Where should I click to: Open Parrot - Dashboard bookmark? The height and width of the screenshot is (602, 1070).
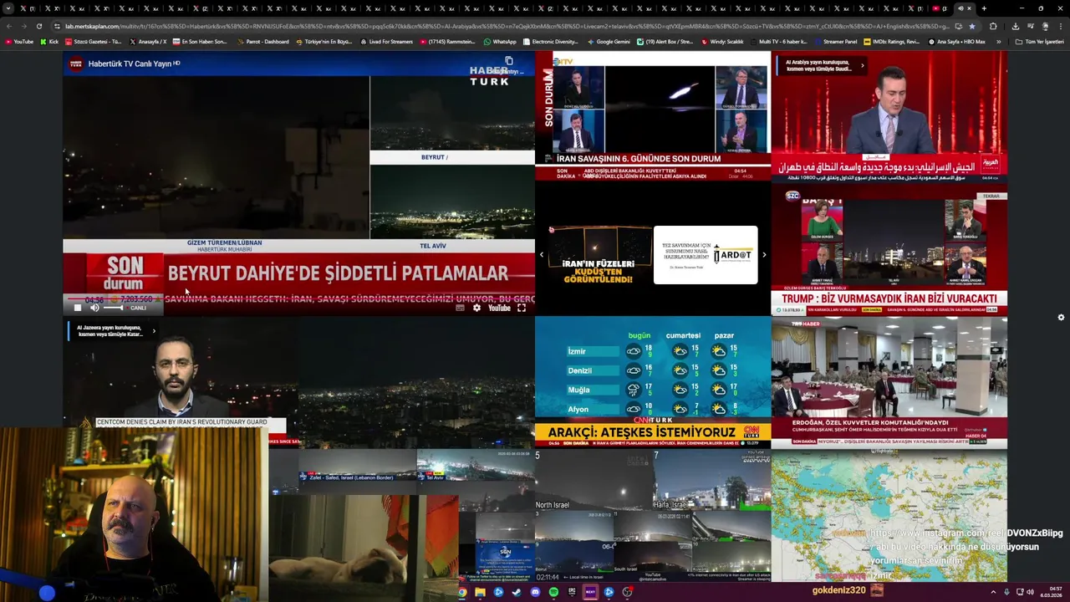point(262,41)
